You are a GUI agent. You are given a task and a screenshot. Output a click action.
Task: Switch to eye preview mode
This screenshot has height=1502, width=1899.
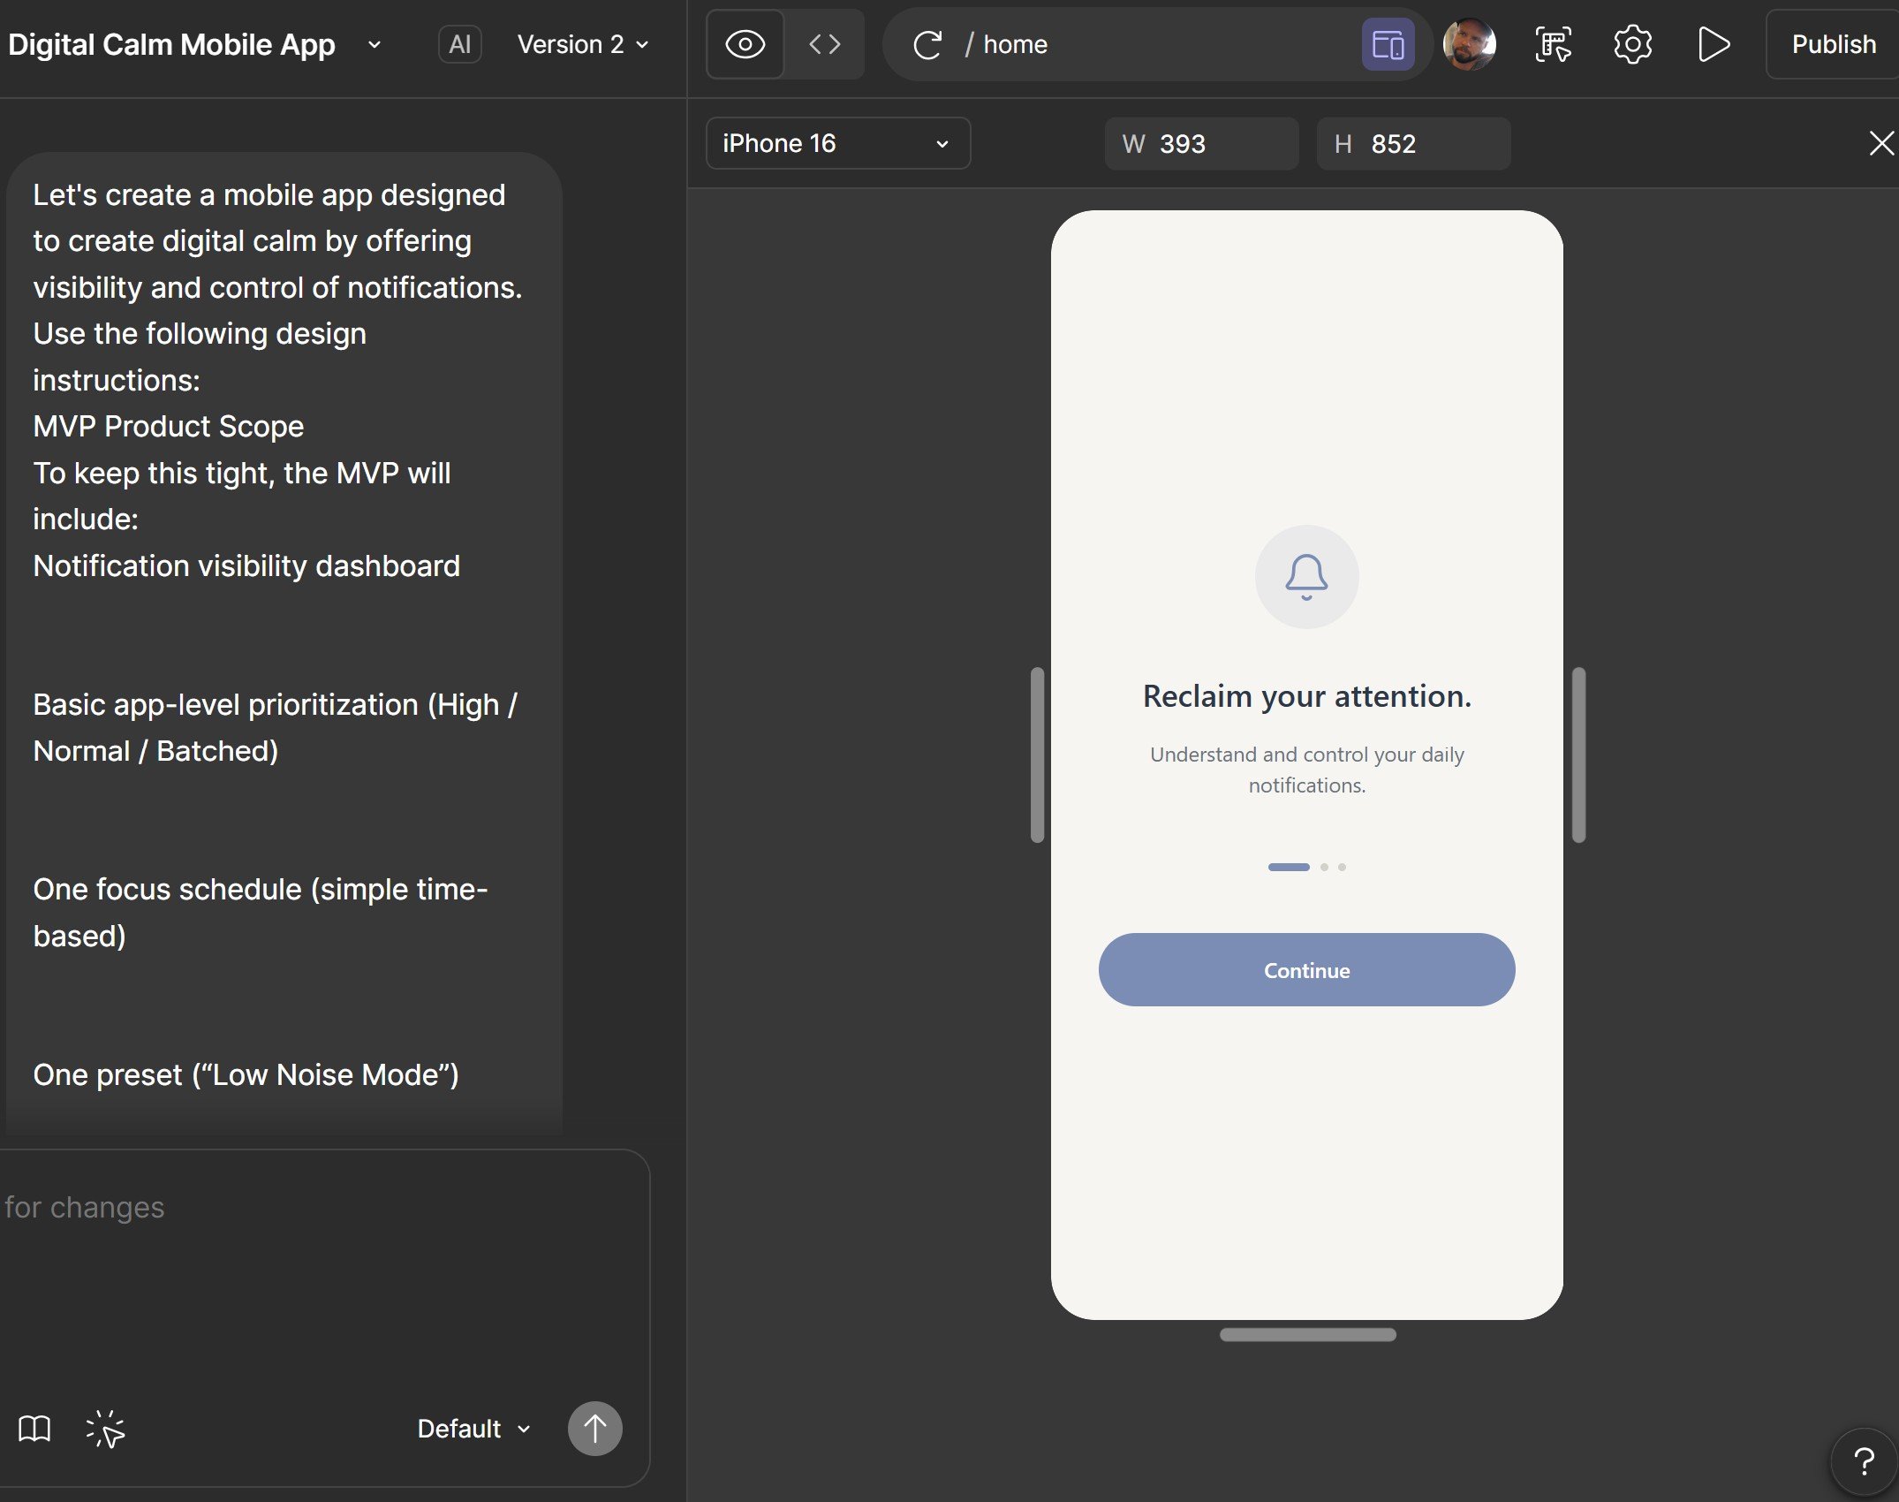click(745, 44)
